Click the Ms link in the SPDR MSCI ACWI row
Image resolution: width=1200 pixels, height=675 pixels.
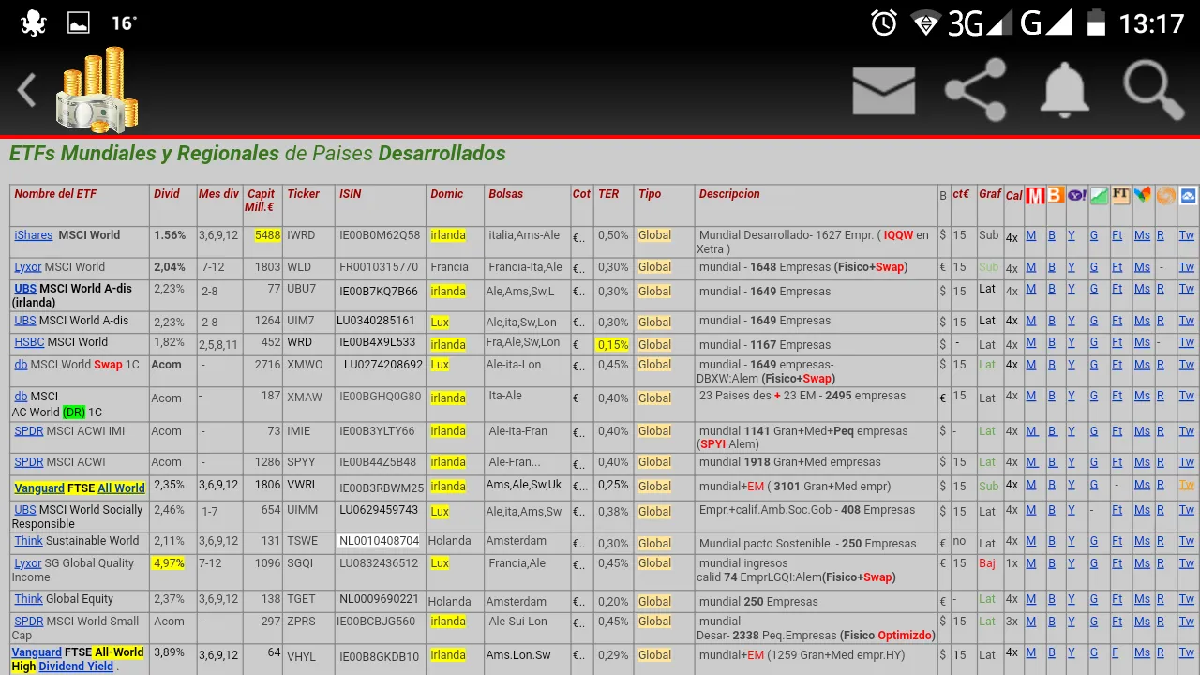1142,462
